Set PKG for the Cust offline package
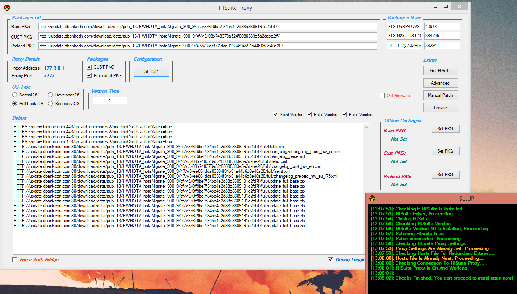Viewport: 517px width, 294px height. tap(445, 151)
